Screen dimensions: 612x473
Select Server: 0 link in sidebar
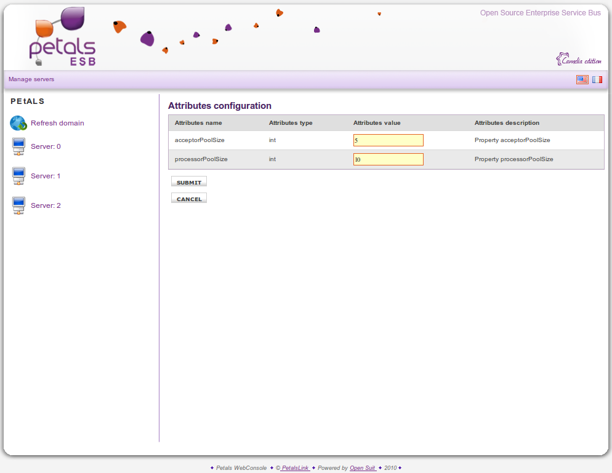click(x=46, y=146)
